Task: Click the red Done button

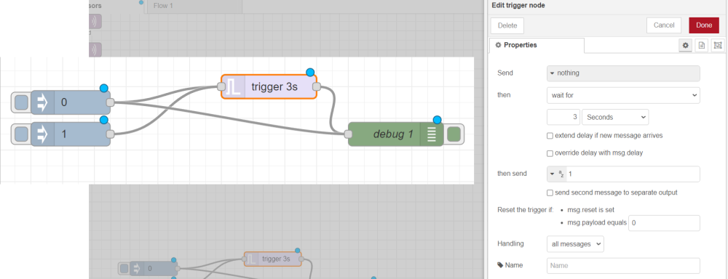Action: [x=704, y=25]
